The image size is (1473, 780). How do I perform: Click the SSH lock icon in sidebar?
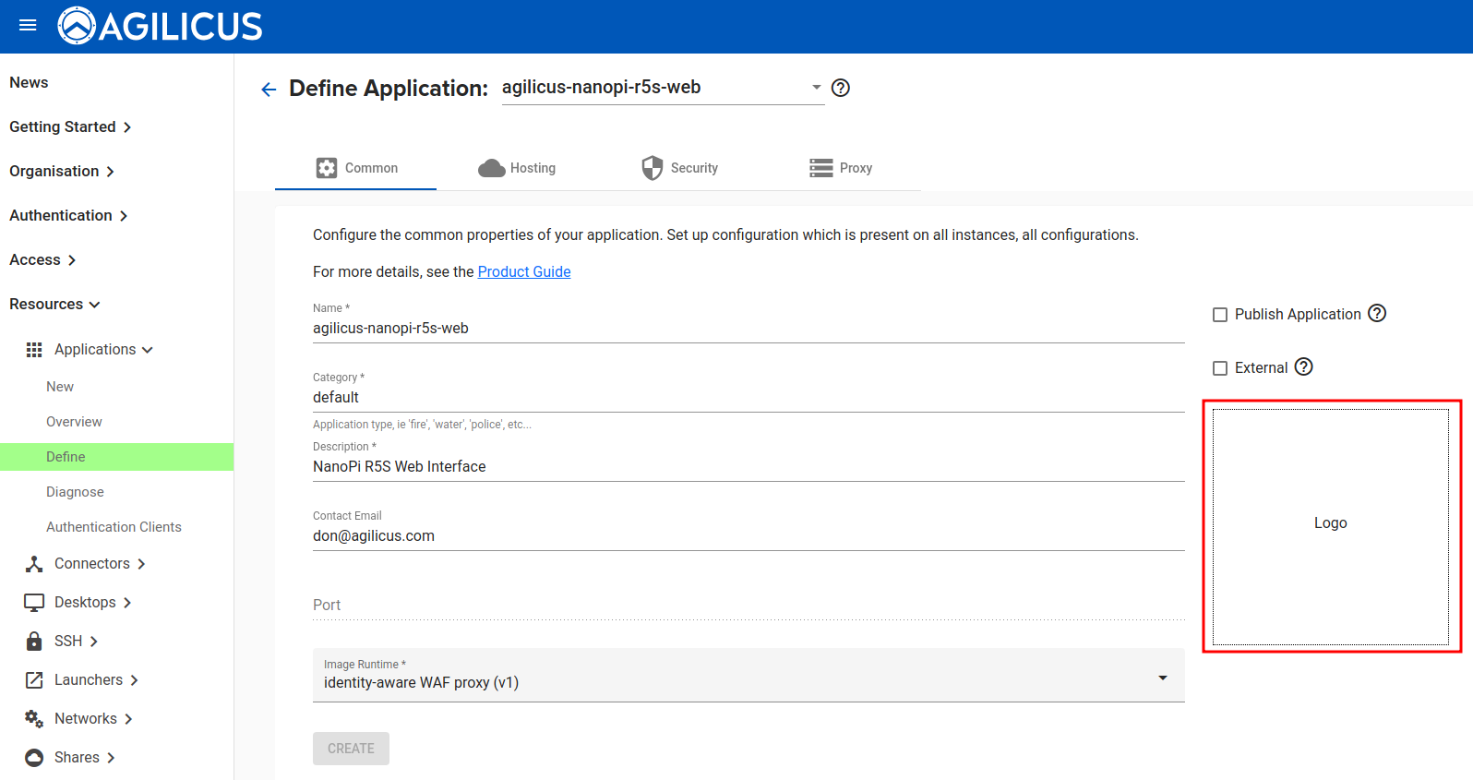(34, 642)
